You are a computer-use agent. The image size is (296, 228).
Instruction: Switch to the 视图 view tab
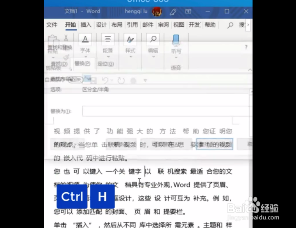(179, 25)
